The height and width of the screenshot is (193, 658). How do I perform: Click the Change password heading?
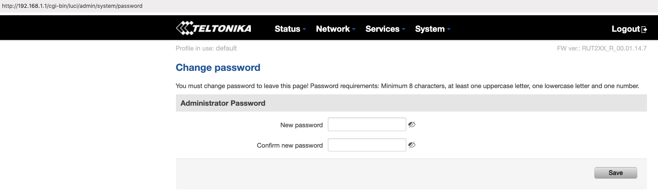[218, 68]
